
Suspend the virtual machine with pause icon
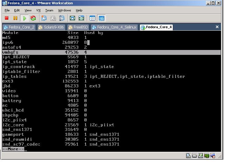click(x=15, y=18)
